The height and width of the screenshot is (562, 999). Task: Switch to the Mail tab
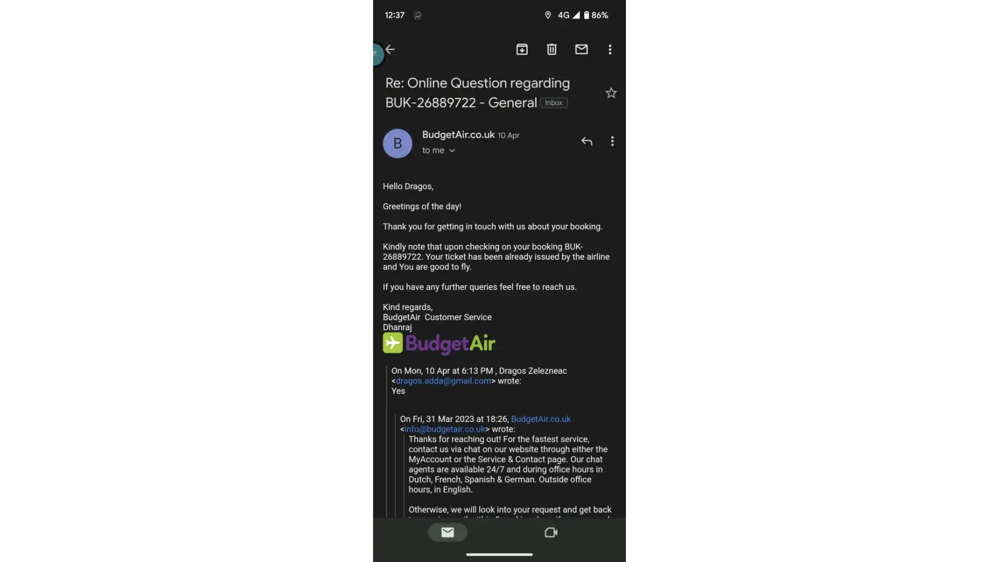tap(448, 532)
